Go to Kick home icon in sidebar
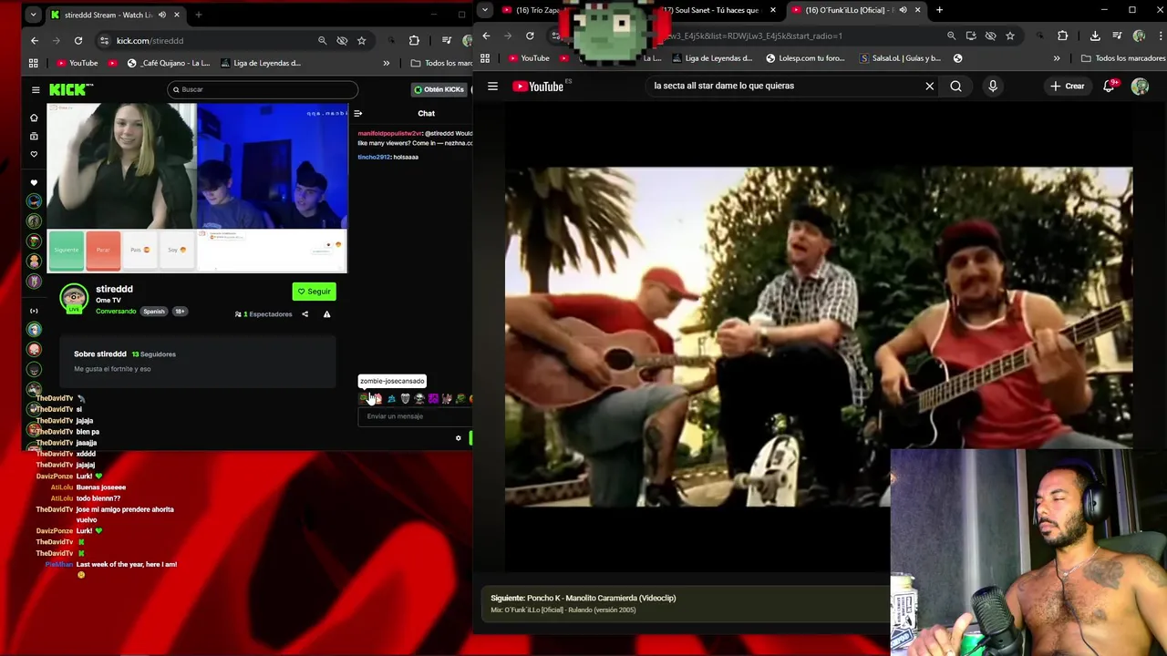 coord(34,118)
